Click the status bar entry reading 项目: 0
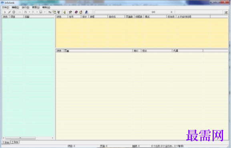The width and height of the screenshot is (231, 148). click(71, 146)
